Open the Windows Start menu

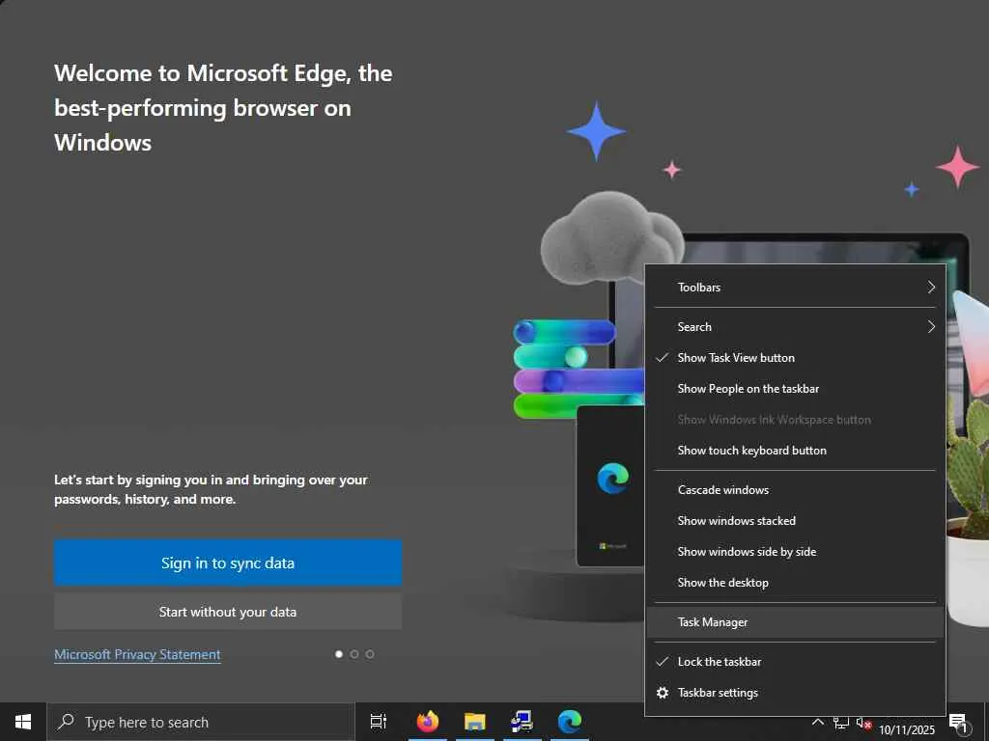pyautogui.click(x=23, y=722)
